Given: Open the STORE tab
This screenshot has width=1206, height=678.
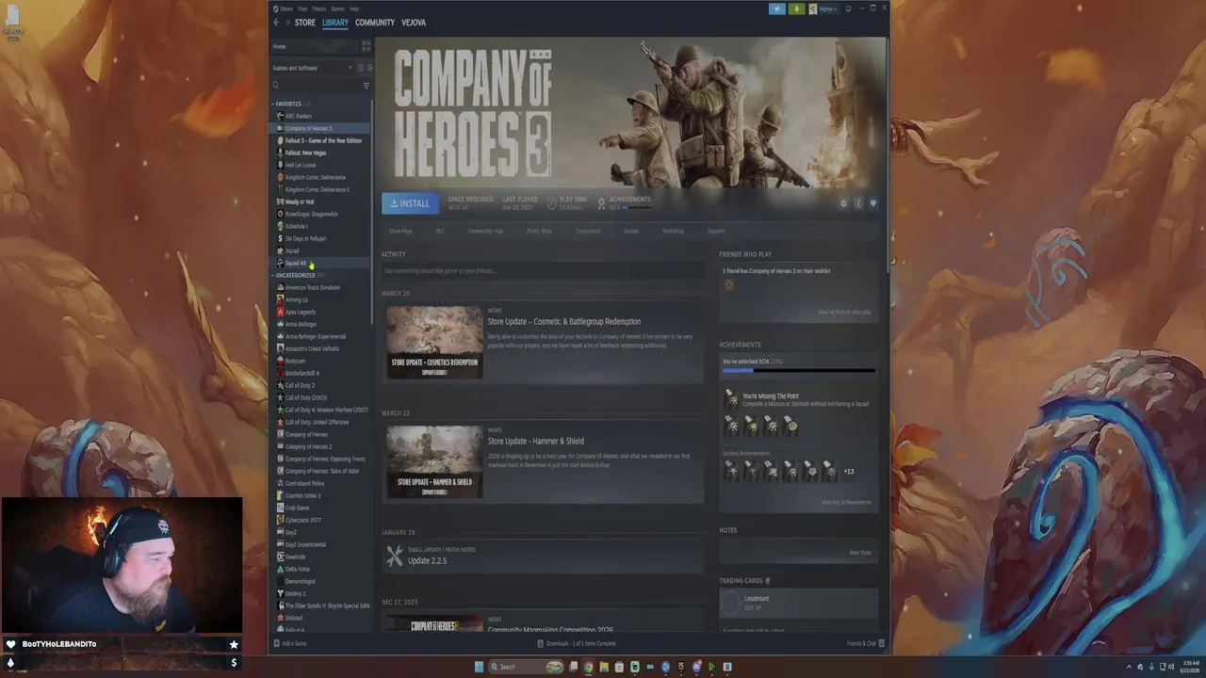Looking at the screenshot, I should click(x=304, y=23).
